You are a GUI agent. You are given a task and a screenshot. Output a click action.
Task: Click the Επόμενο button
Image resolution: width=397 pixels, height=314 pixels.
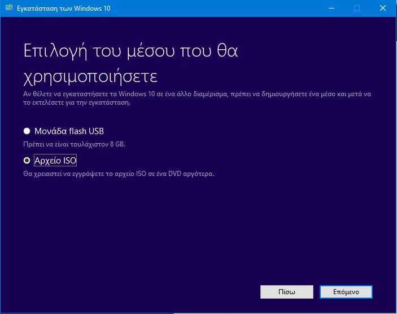pos(346,292)
